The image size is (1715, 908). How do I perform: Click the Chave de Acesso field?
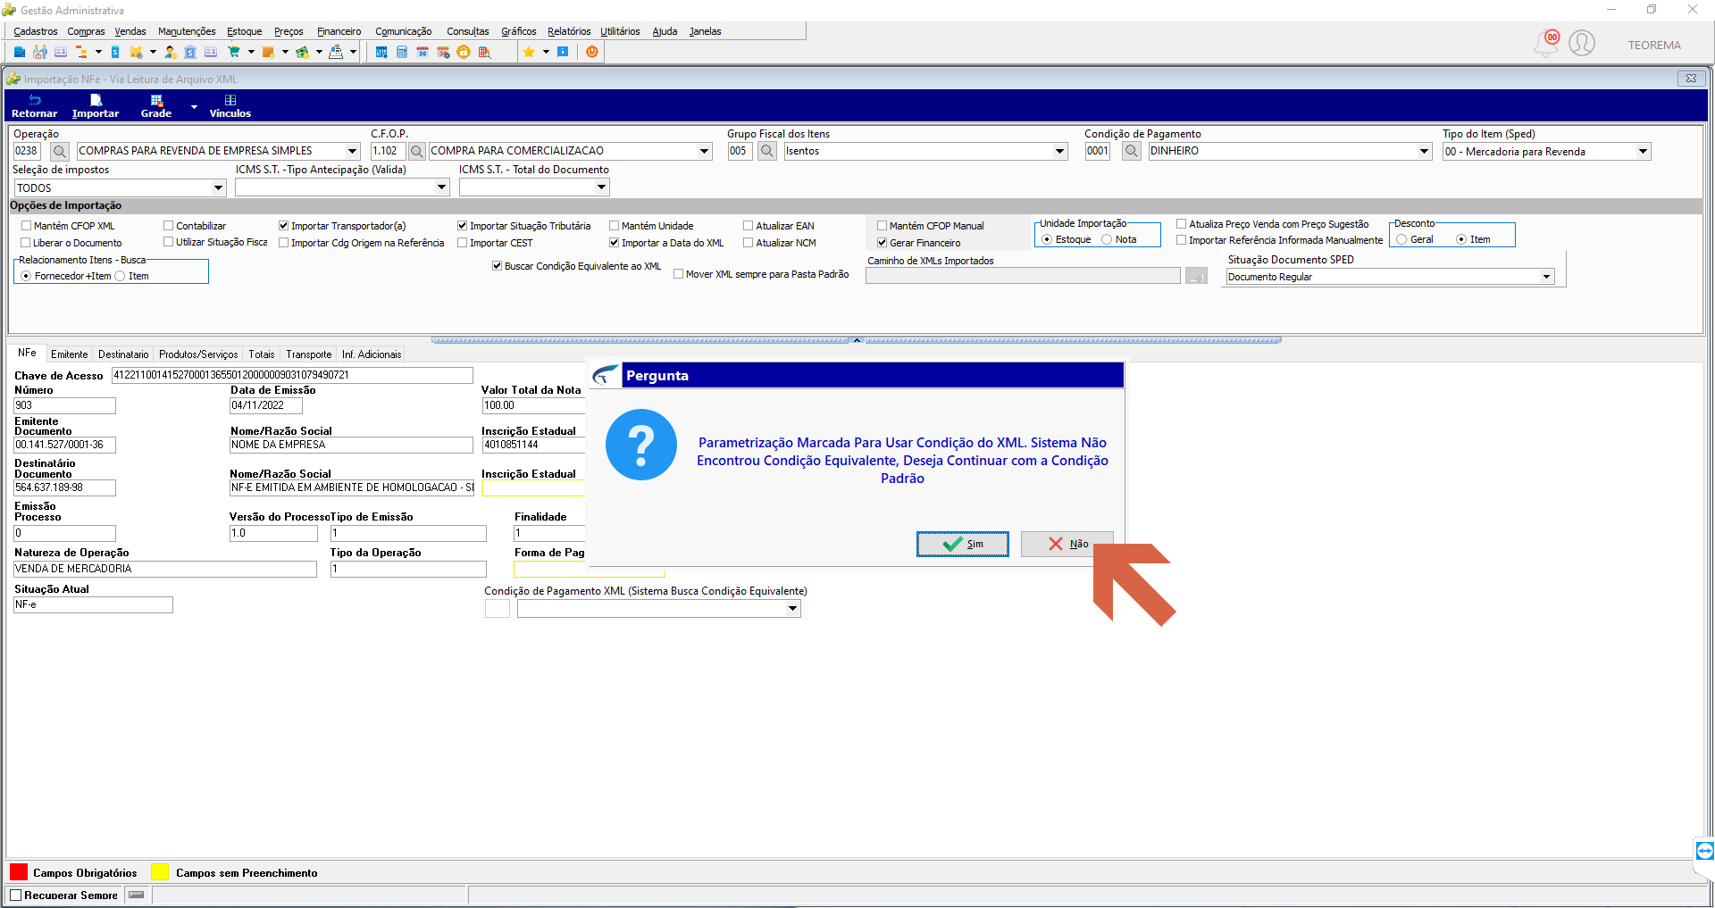coord(292,375)
